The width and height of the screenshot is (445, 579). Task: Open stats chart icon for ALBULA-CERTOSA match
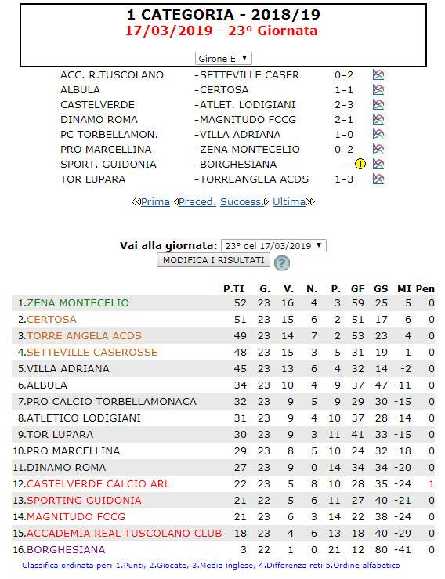point(378,90)
